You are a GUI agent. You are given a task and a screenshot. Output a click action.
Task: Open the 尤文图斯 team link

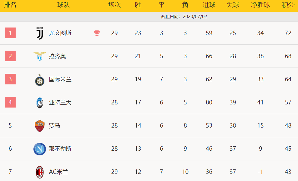(60, 33)
